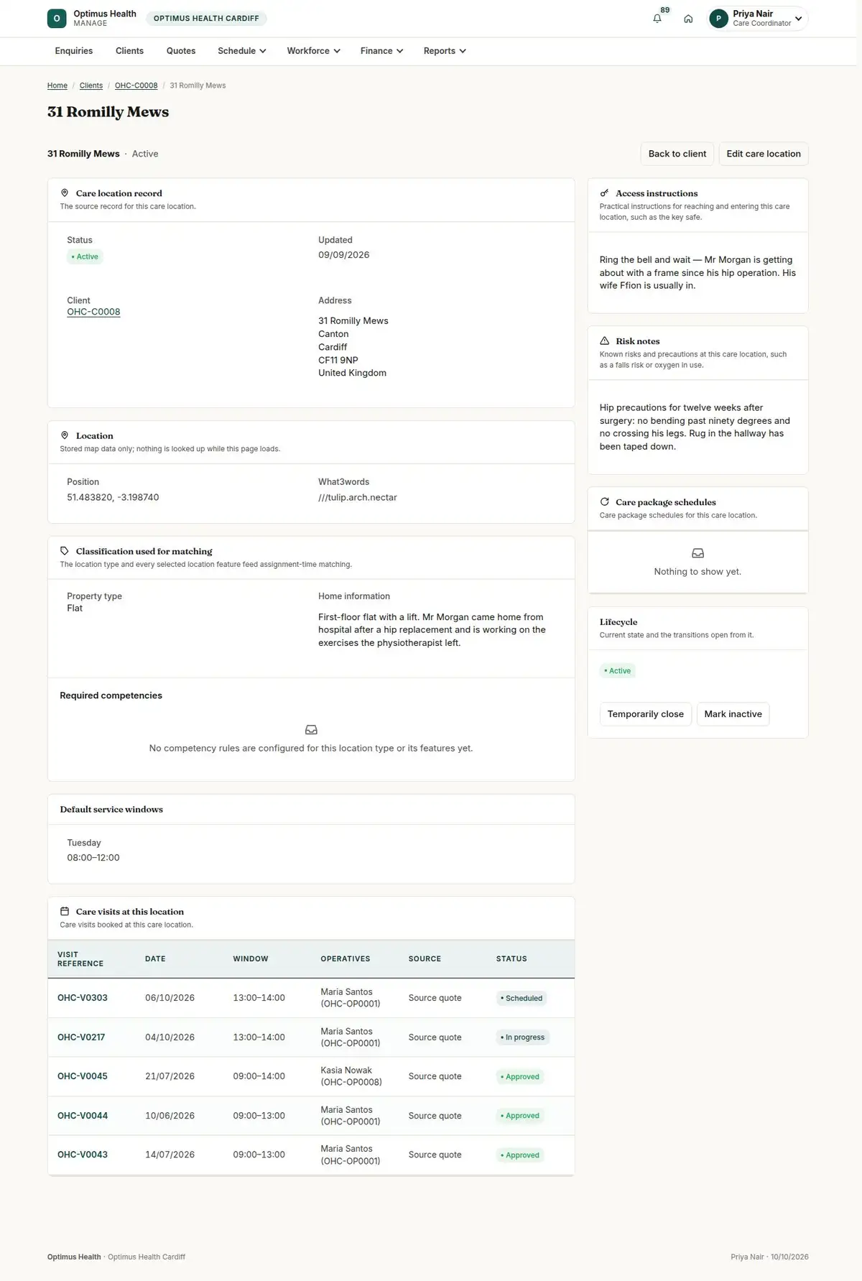The image size is (862, 1281).
Task: Click the In progress status badge
Action: point(523,1037)
